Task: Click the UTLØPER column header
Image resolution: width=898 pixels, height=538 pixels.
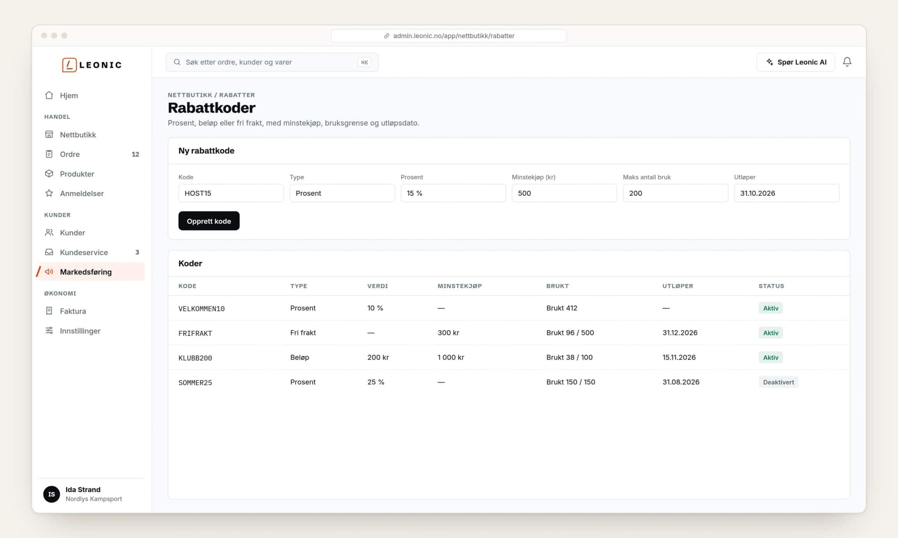Action: click(677, 286)
